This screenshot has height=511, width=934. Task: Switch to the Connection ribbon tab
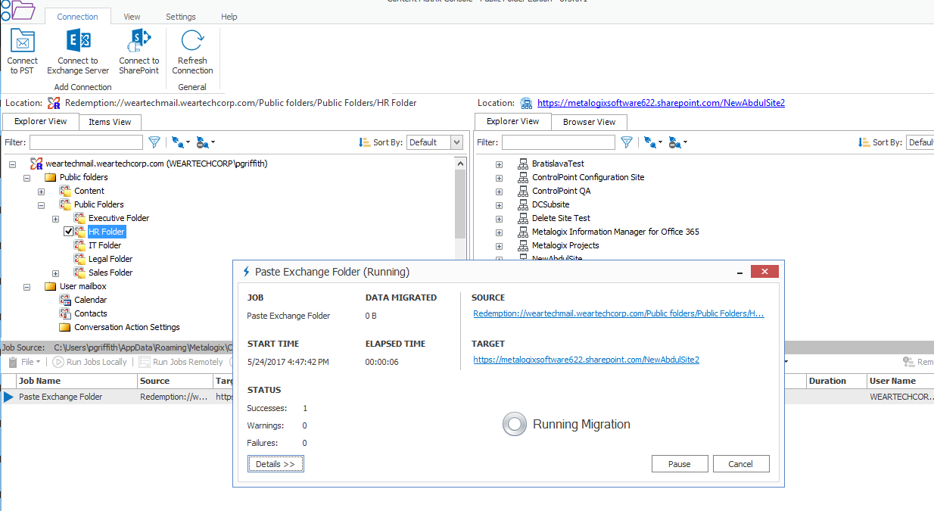(x=78, y=17)
